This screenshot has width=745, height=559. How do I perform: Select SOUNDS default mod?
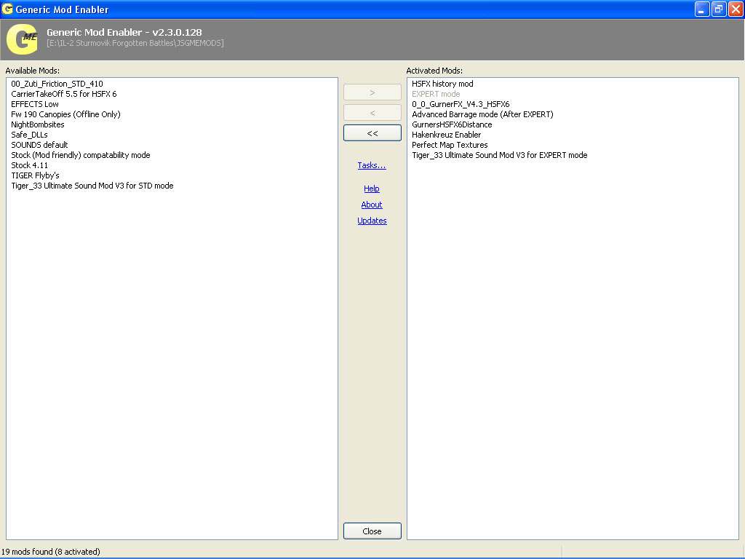point(39,145)
